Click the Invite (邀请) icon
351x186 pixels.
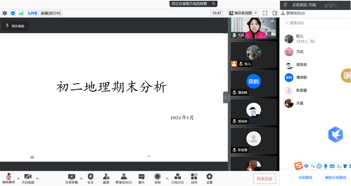tap(106, 178)
